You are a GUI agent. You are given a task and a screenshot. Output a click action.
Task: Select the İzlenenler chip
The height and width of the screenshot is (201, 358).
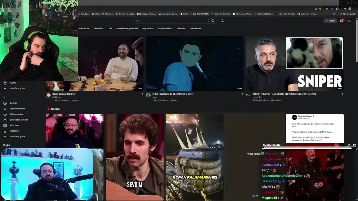pos(181,28)
